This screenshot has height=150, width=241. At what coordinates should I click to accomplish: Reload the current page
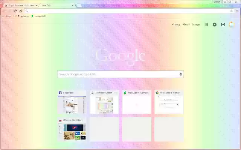pyautogui.click(x=15, y=11)
